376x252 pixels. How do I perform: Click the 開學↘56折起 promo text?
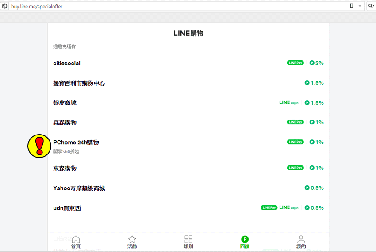(66, 151)
